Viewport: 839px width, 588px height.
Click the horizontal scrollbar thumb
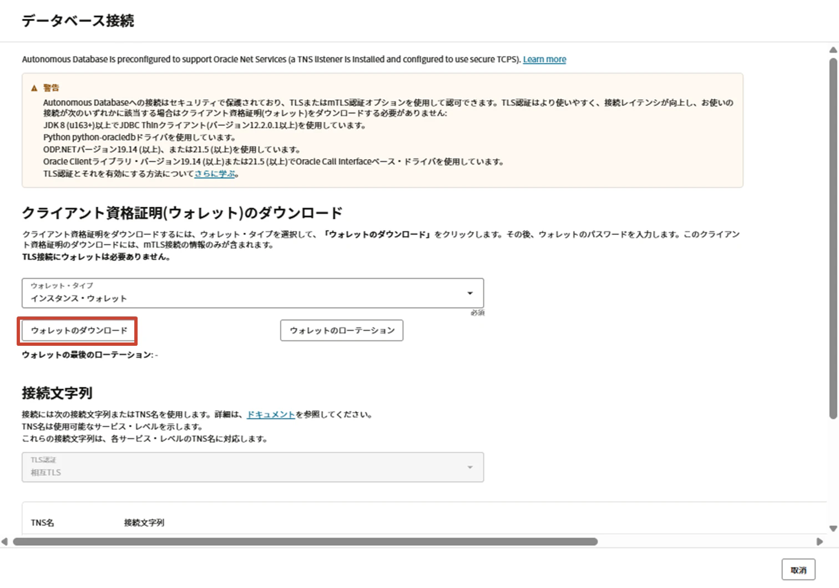305,541
